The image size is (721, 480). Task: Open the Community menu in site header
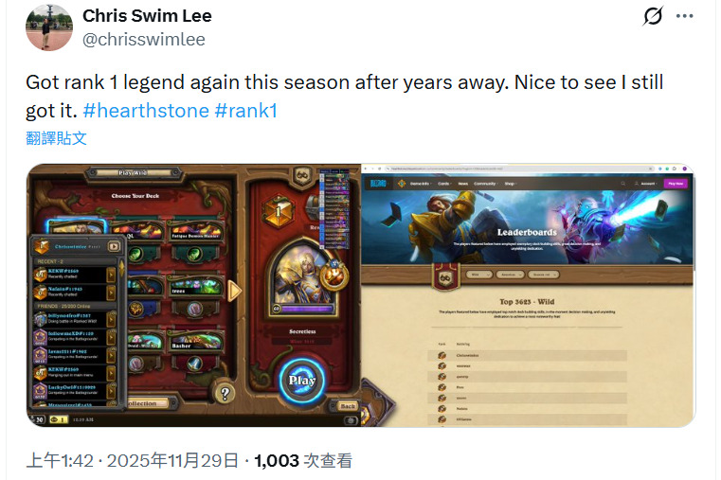click(x=486, y=184)
